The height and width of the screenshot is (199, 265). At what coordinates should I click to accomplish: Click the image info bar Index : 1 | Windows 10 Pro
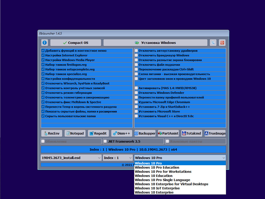point(133,149)
